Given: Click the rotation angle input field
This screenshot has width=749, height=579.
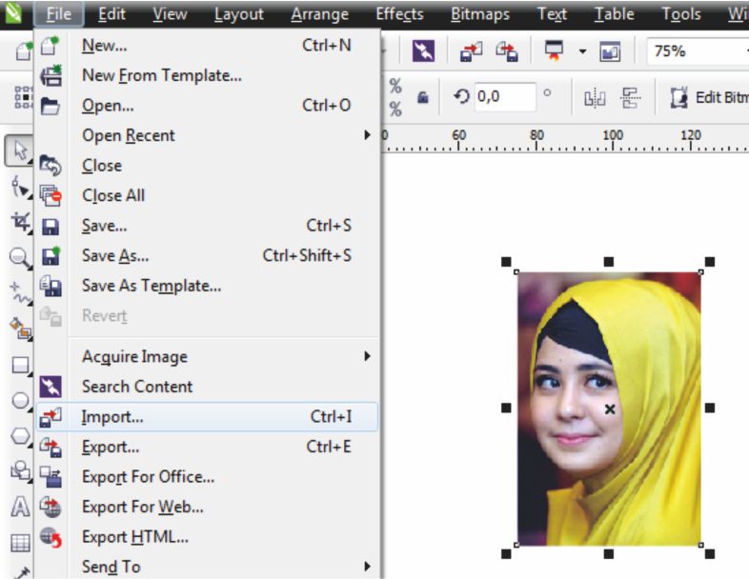Looking at the screenshot, I should 505,97.
